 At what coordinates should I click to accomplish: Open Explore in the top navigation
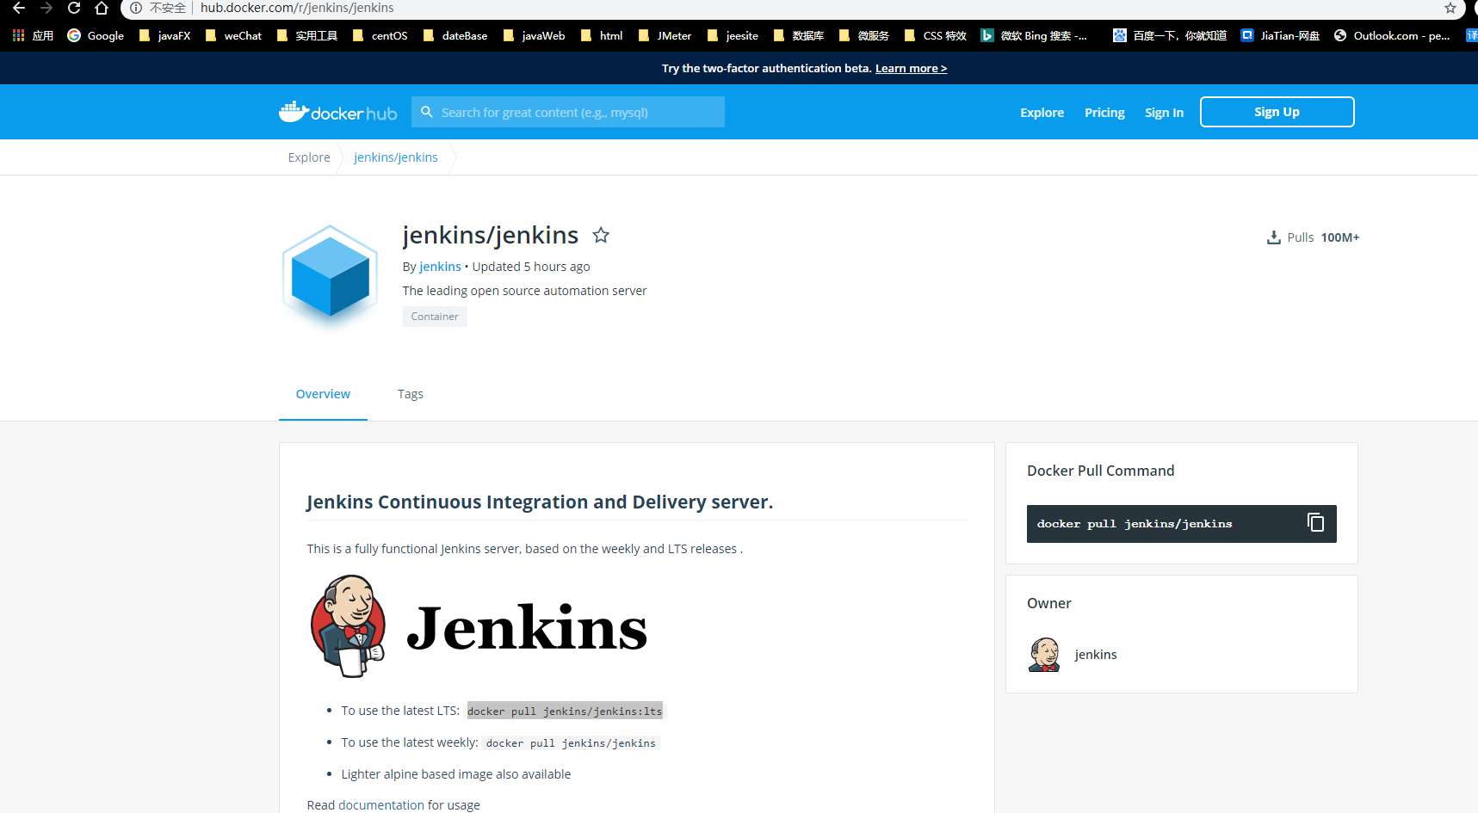pos(1042,113)
